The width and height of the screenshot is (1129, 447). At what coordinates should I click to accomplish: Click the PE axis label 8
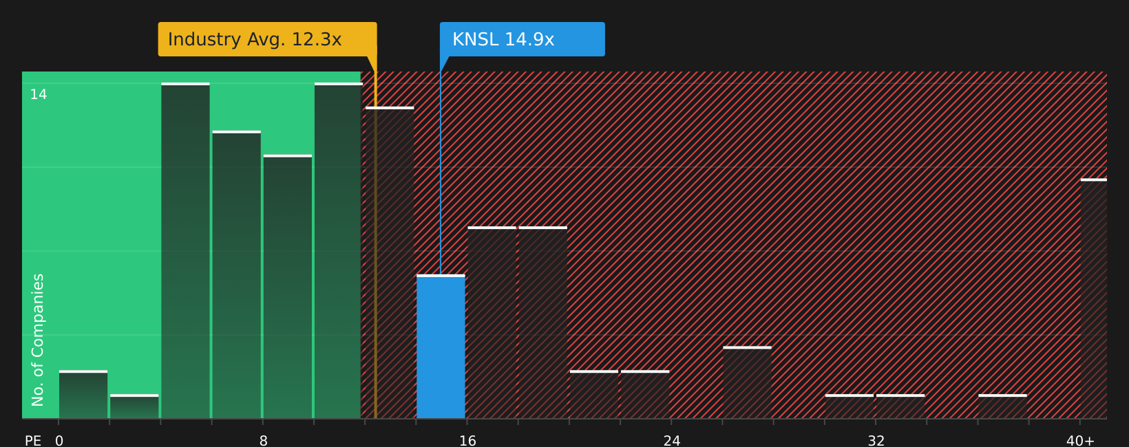pos(264,440)
